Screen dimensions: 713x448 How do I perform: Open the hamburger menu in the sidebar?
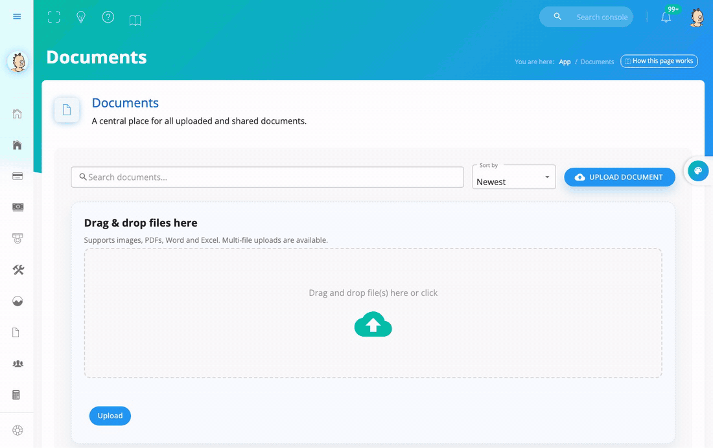17,17
